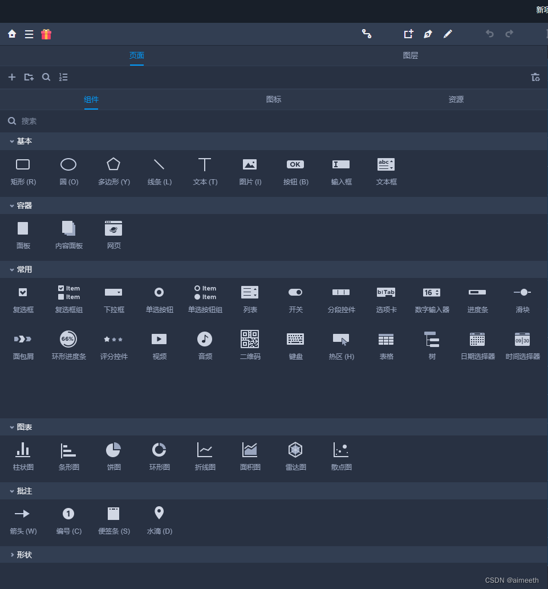Open the 图标 tab
Viewport: 548px width, 589px height.
[274, 99]
